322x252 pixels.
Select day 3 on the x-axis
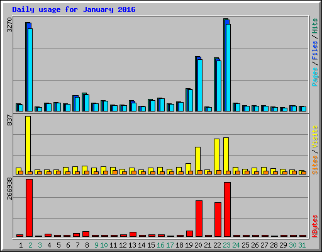pos(40,245)
